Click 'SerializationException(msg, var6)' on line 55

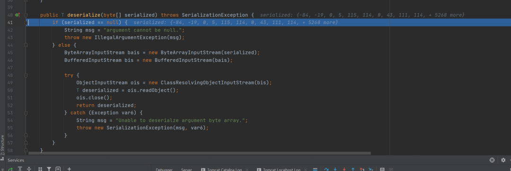coord(156,128)
